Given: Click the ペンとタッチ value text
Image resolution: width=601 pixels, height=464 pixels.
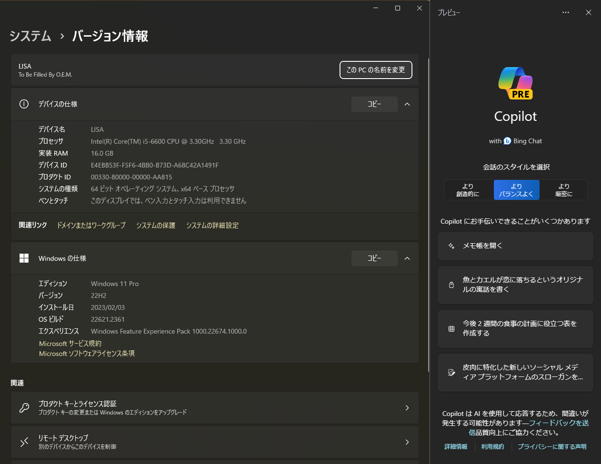Looking at the screenshot, I should (x=169, y=201).
